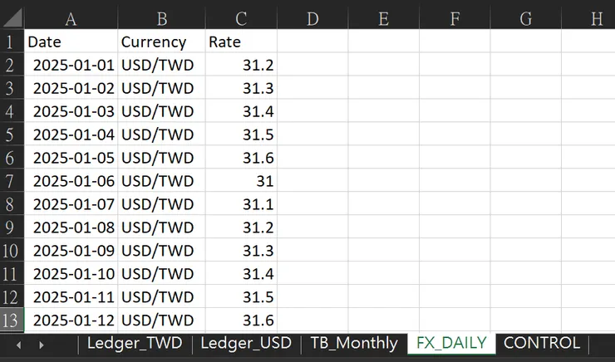Click the rate value 31 in row 7
This screenshot has height=362, width=615.
pos(241,180)
